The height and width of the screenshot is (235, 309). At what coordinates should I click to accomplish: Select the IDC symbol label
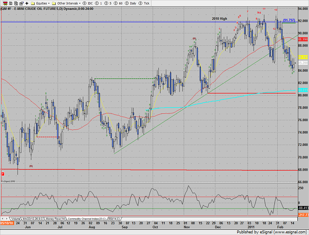click(x=90, y=3)
